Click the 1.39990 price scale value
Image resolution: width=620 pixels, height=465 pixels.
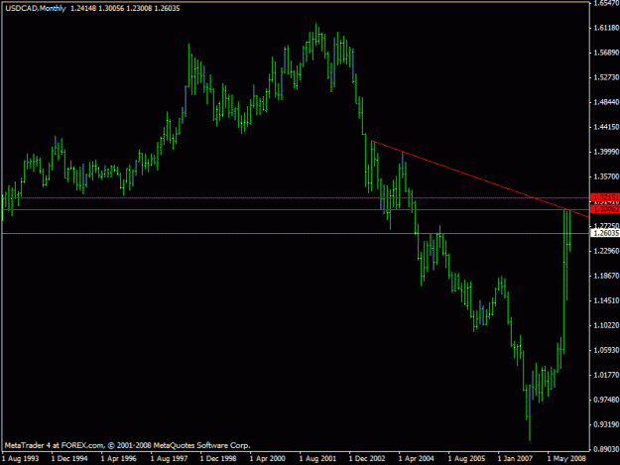(x=606, y=152)
